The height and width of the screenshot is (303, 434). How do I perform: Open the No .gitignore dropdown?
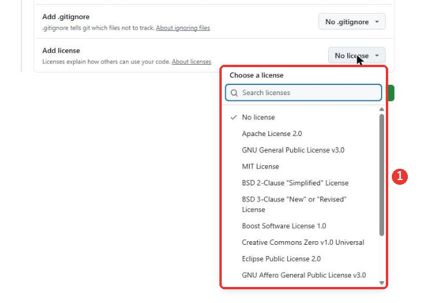[352, 21]
